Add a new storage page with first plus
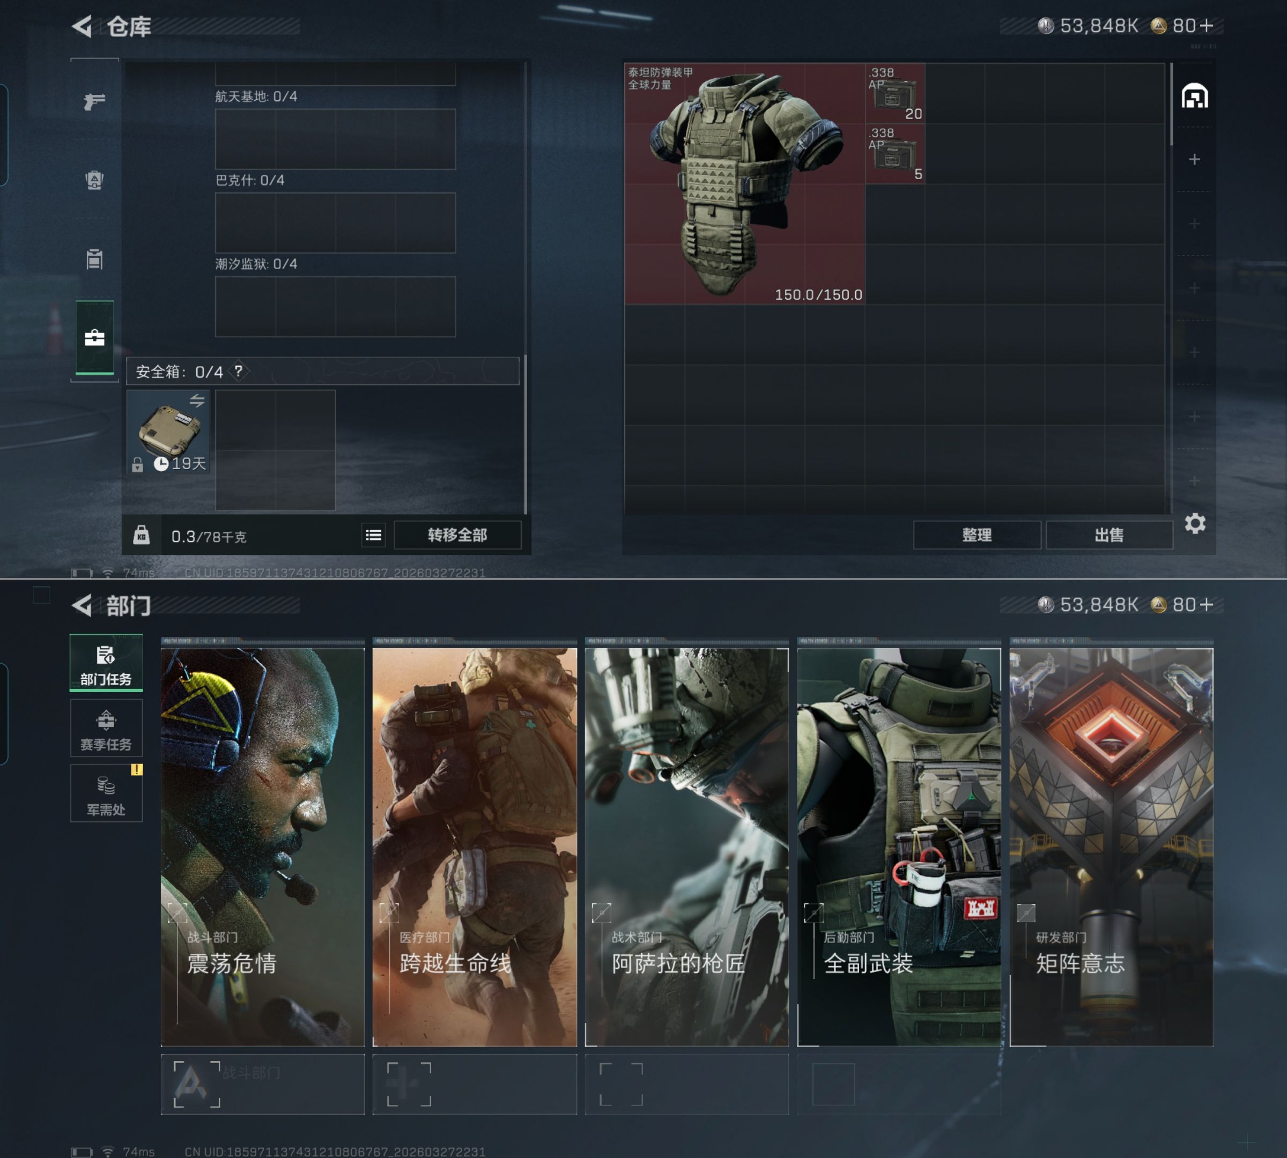1287x1158 pixels. click(x=1194, y=159)
